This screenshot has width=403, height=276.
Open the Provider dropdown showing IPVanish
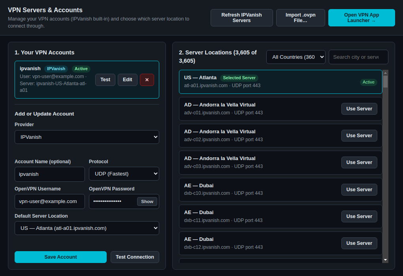87,137
